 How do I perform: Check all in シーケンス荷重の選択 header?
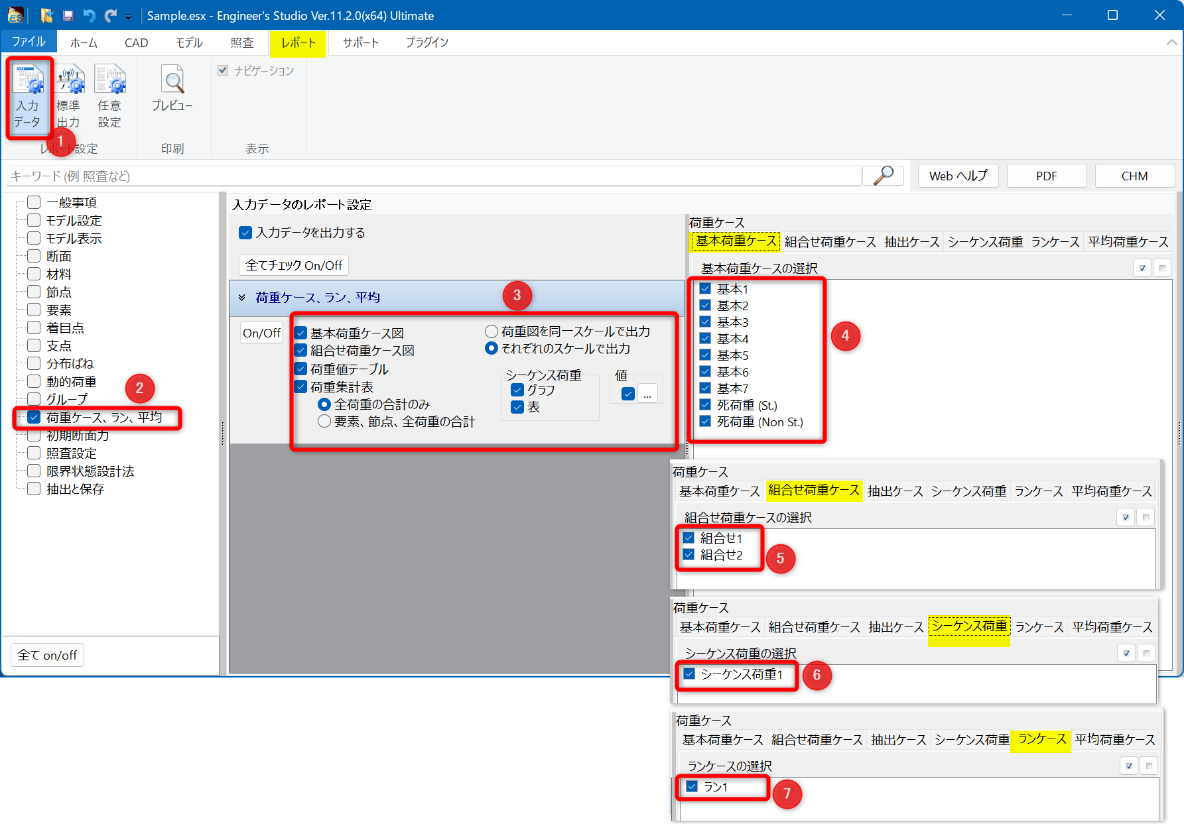(x=1126, y=654)
